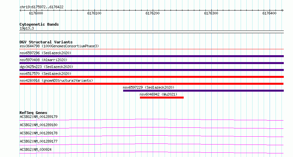
Task: Click the 19p13.3 band label
Action: pos(27,28)
